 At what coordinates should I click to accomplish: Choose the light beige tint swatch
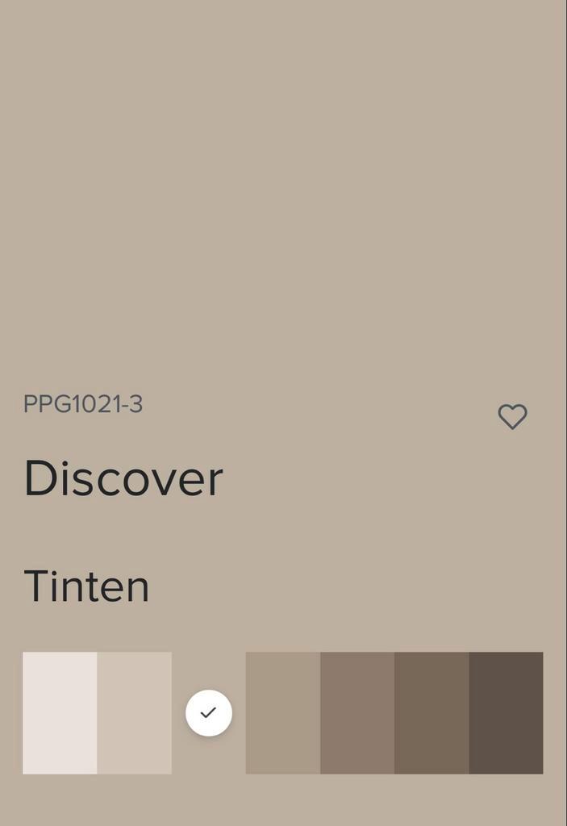click(135, 713)
